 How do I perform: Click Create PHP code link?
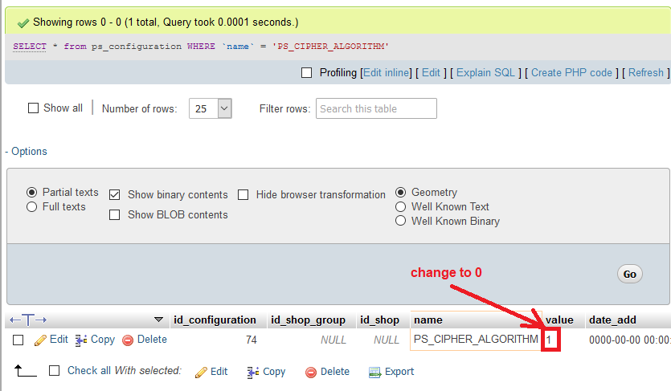tap(571, 72)
